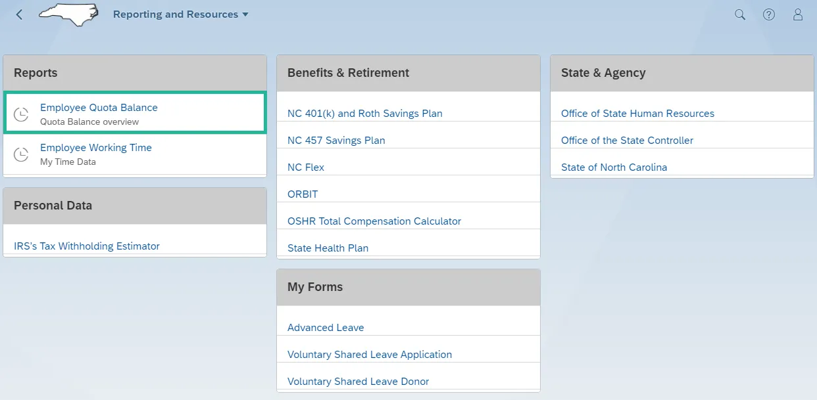Screen dimensions: 817x400
Task: Open the help question mark icon
Action: [769, 14]
